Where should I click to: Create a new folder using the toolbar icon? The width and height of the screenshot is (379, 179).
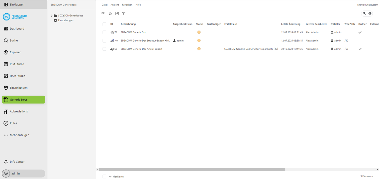coord(117,13)
